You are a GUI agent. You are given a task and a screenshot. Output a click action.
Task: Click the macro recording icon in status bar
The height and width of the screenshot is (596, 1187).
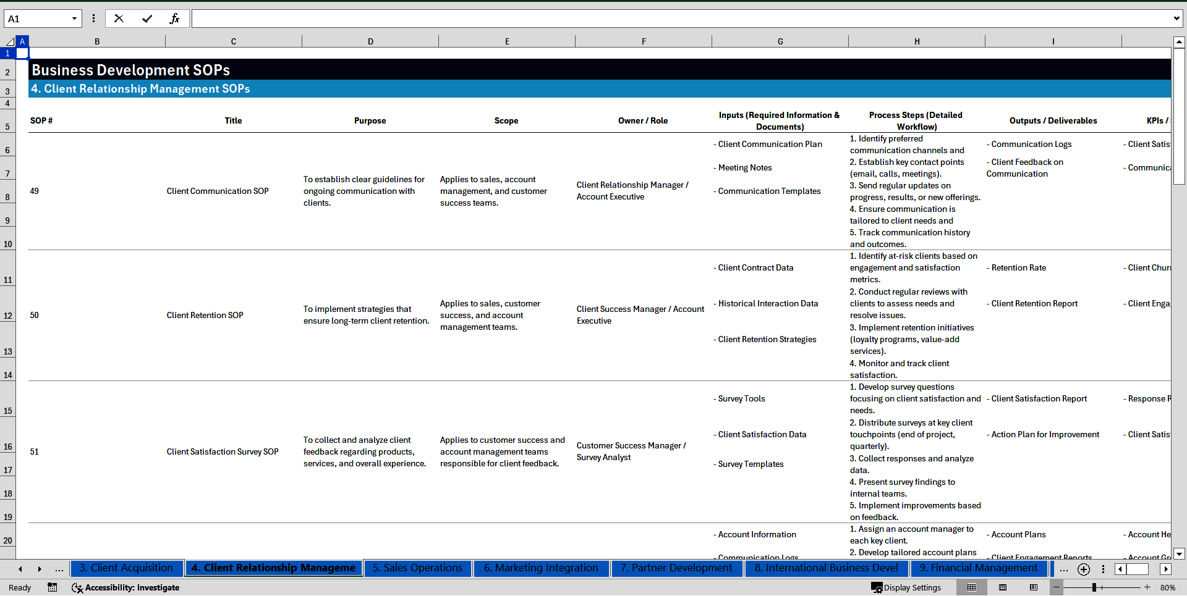click(x=53, y=587)
